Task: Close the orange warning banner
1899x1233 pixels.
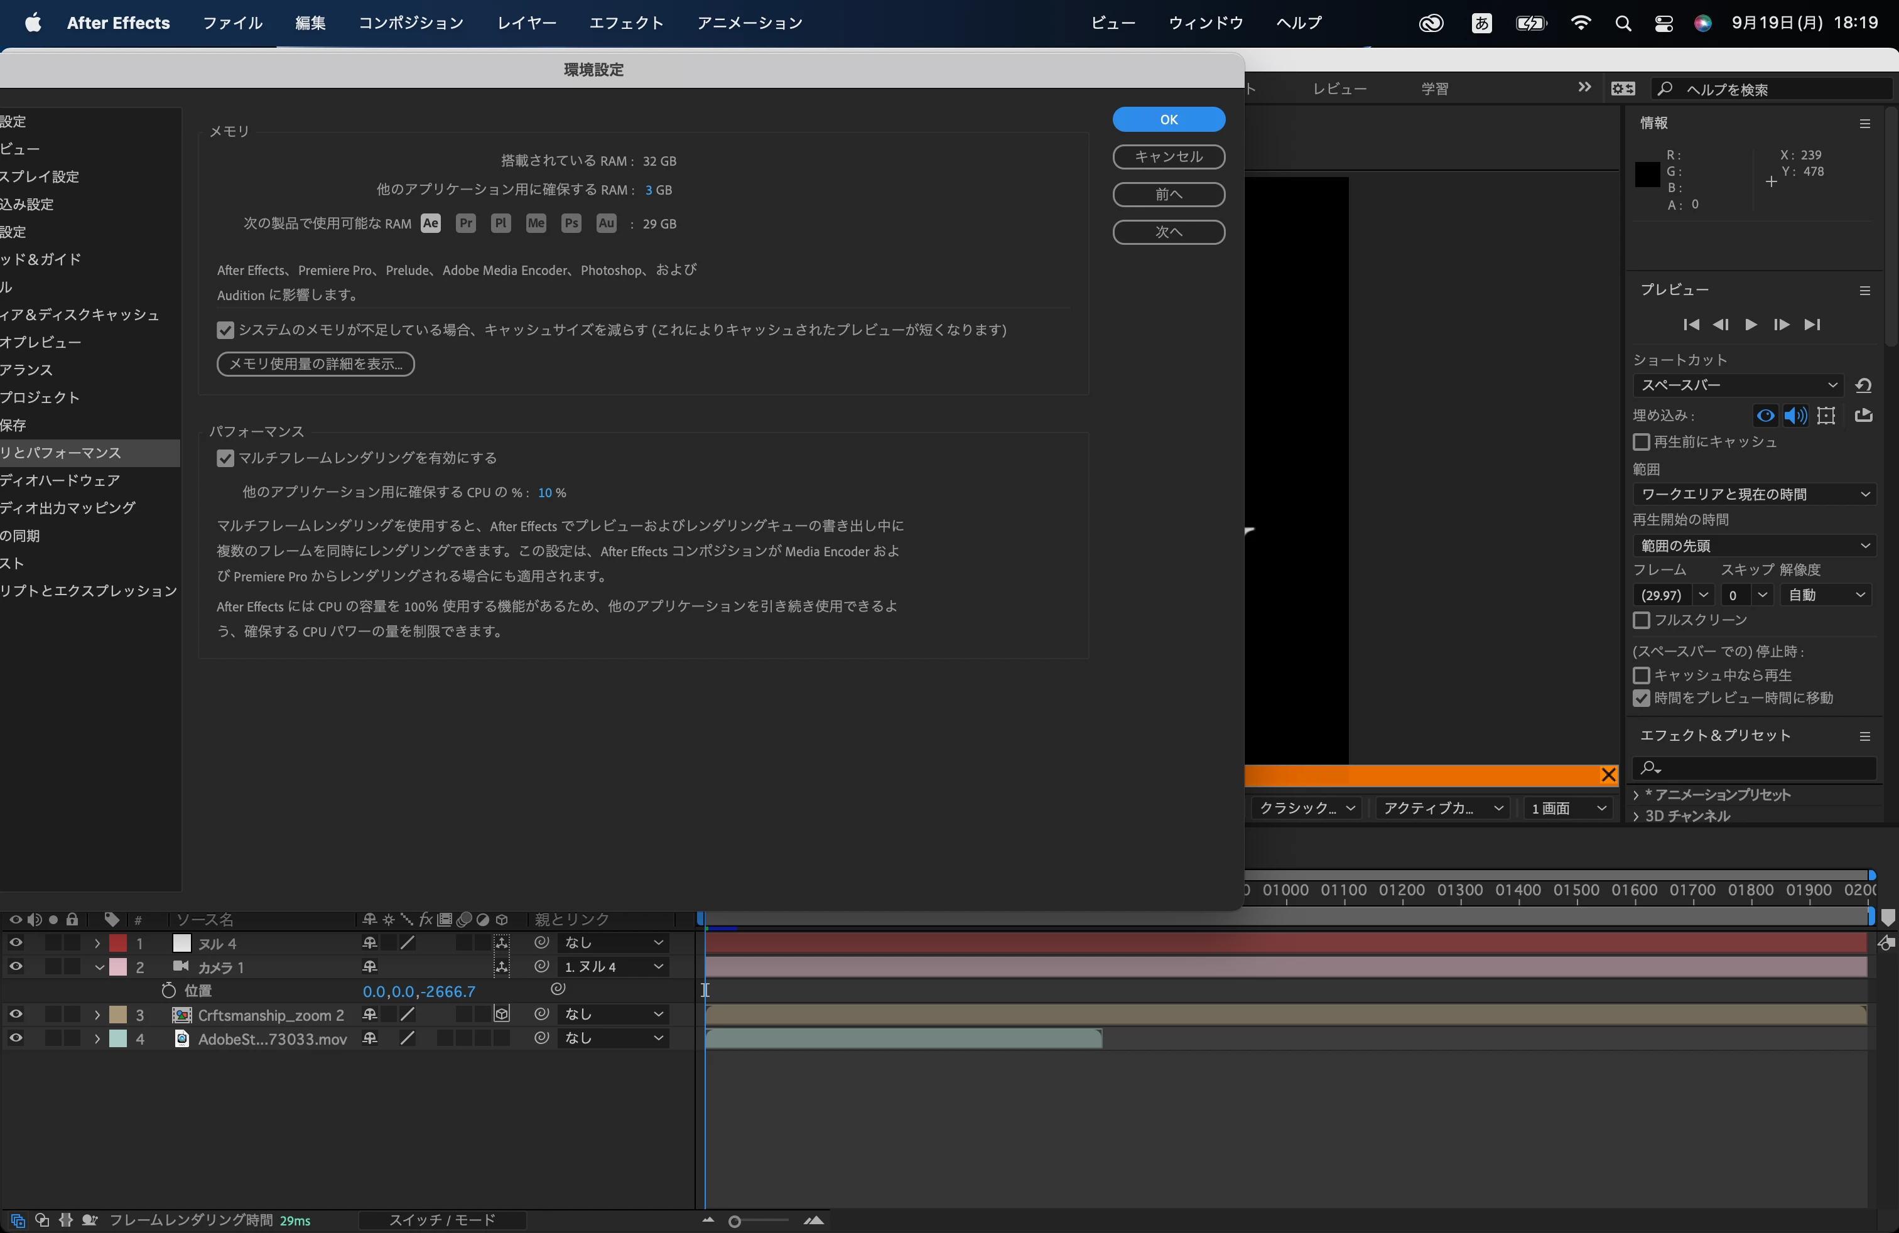Action: pos(1609,775)
